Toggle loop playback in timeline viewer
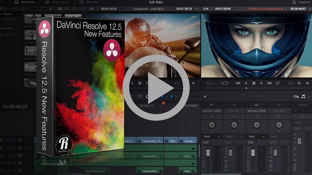This screenshot has height=175, width=312. (x=277, y=83)
